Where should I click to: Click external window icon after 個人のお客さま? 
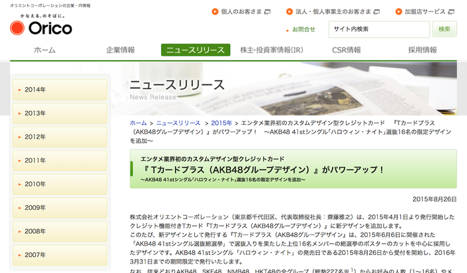click(x=267, y=11)
